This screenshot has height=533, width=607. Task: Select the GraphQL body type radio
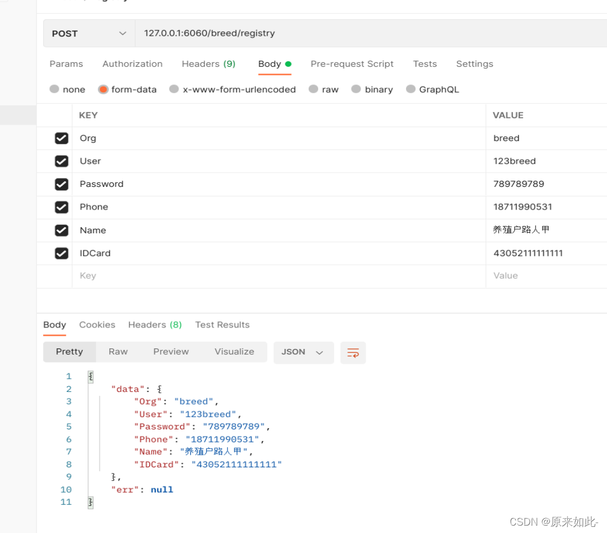[411, 89]
